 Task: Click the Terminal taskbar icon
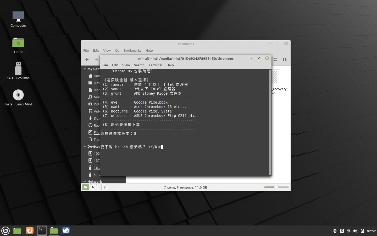(x=42, y=230)
